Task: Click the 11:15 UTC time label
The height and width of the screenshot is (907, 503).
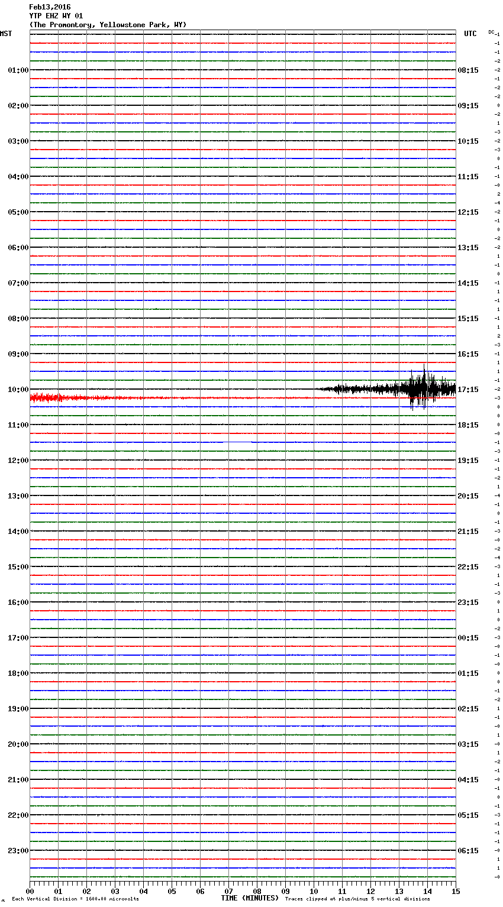Action: point(468,177)
